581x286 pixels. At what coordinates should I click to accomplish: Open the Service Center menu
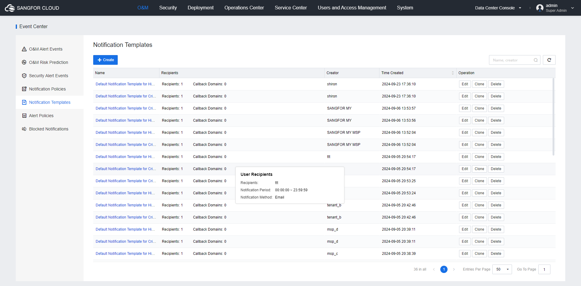pos(291,8)
